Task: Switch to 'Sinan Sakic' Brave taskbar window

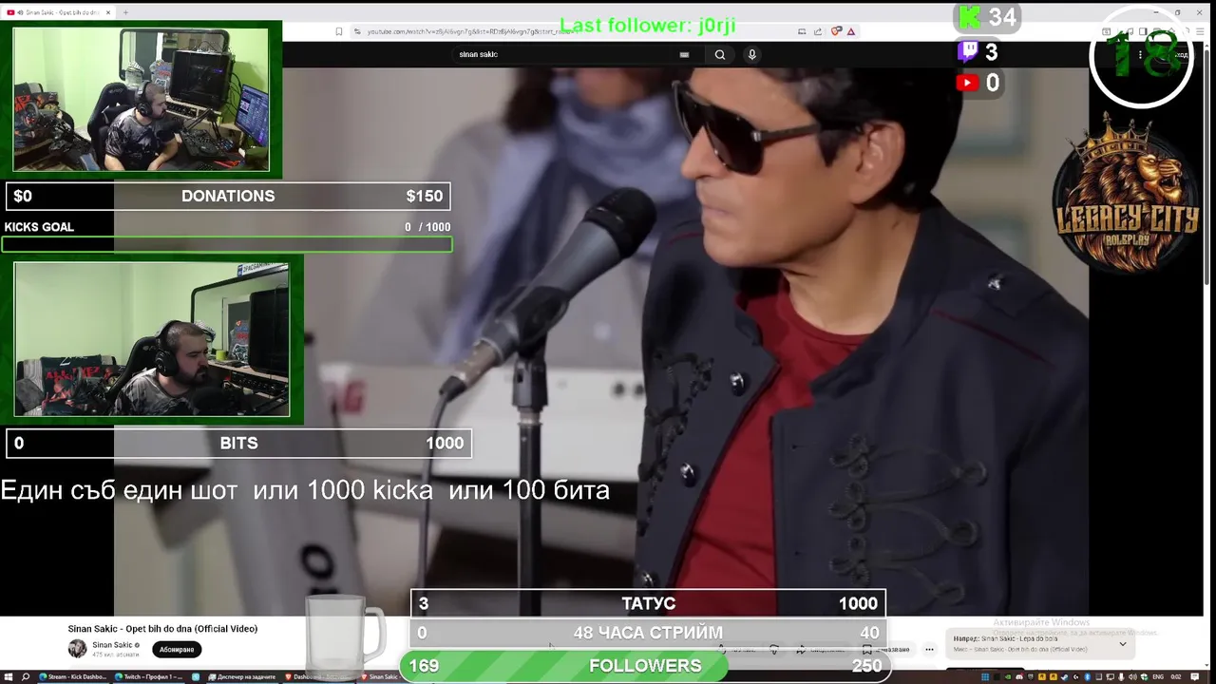Action: point(381,676)
